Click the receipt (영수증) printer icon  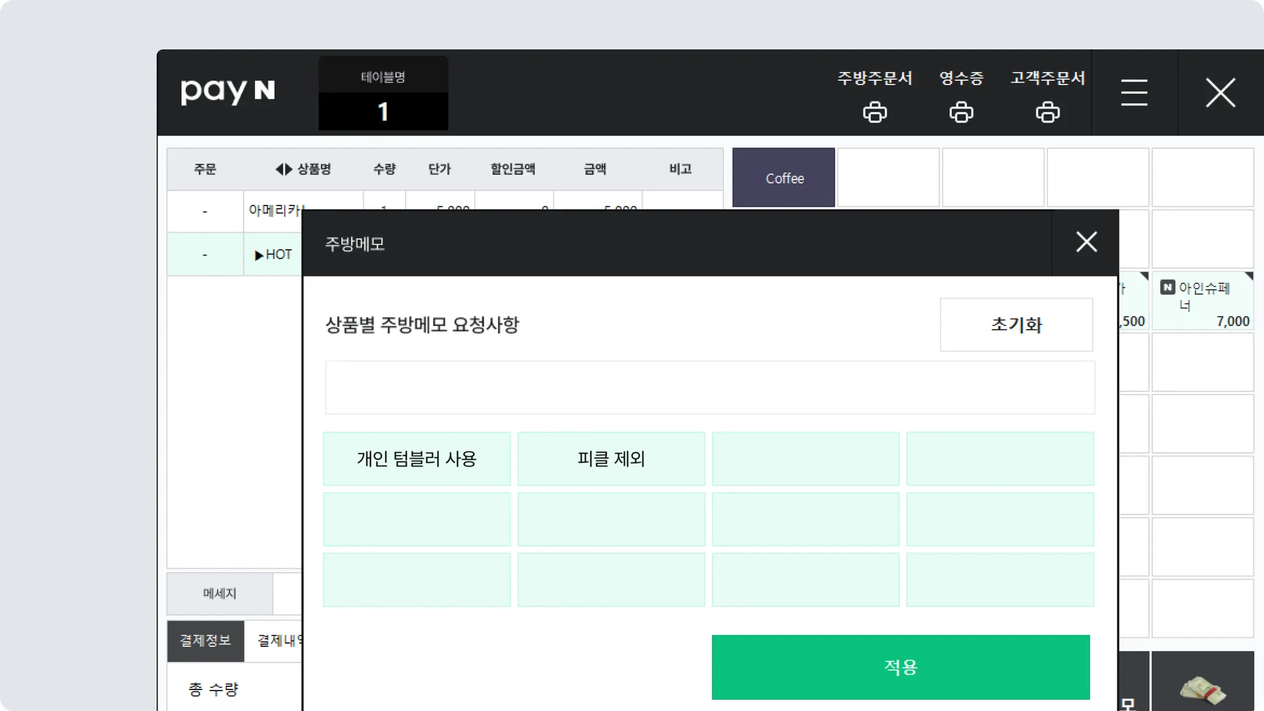[x=961, y=112]
